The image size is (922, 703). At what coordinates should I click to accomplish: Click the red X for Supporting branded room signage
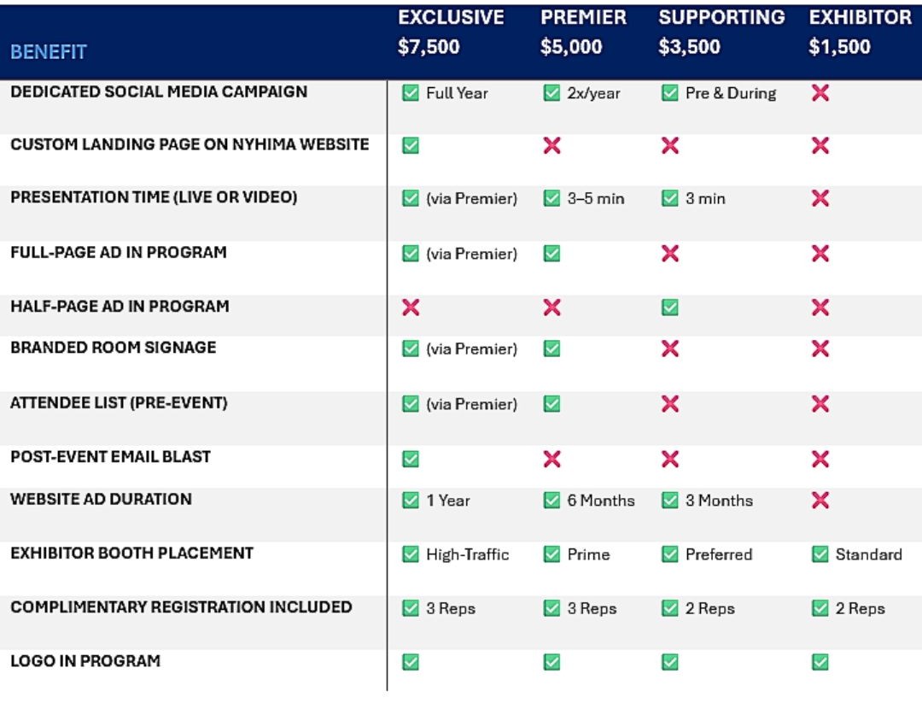pos(670,349)
